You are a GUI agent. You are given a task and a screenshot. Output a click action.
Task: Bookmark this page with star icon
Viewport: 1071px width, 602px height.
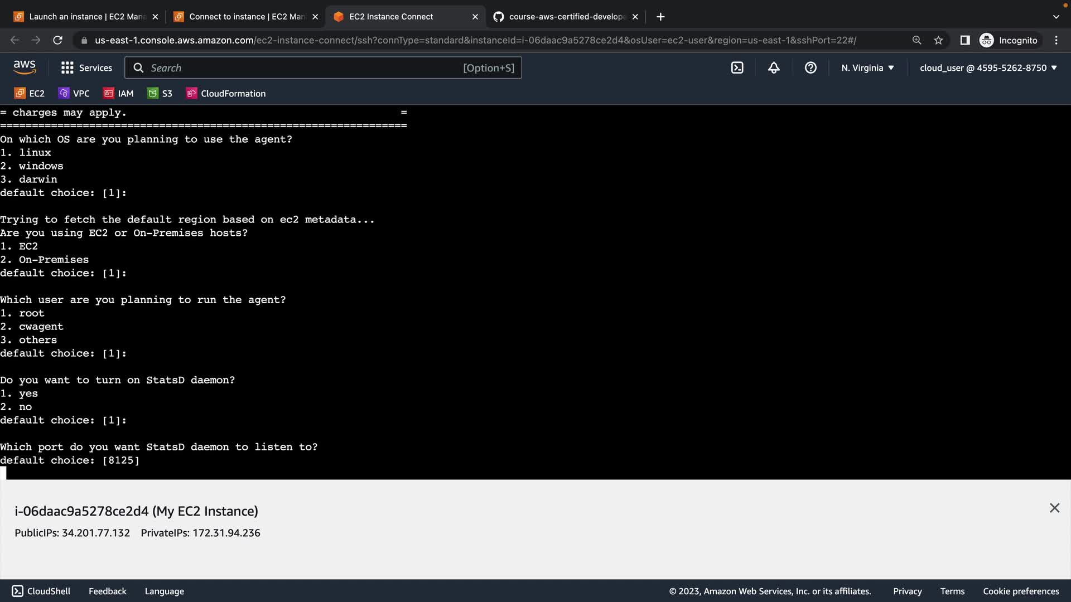click(x=938, y=40)
